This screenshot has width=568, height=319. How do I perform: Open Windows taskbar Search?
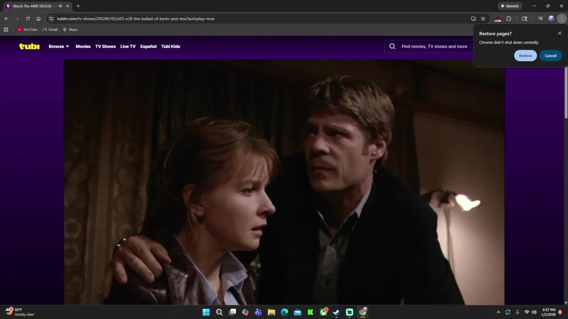[x=219, y=312]
